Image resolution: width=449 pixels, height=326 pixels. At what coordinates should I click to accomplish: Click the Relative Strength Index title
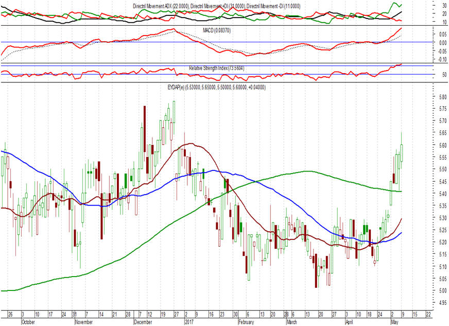click(216, 68)
